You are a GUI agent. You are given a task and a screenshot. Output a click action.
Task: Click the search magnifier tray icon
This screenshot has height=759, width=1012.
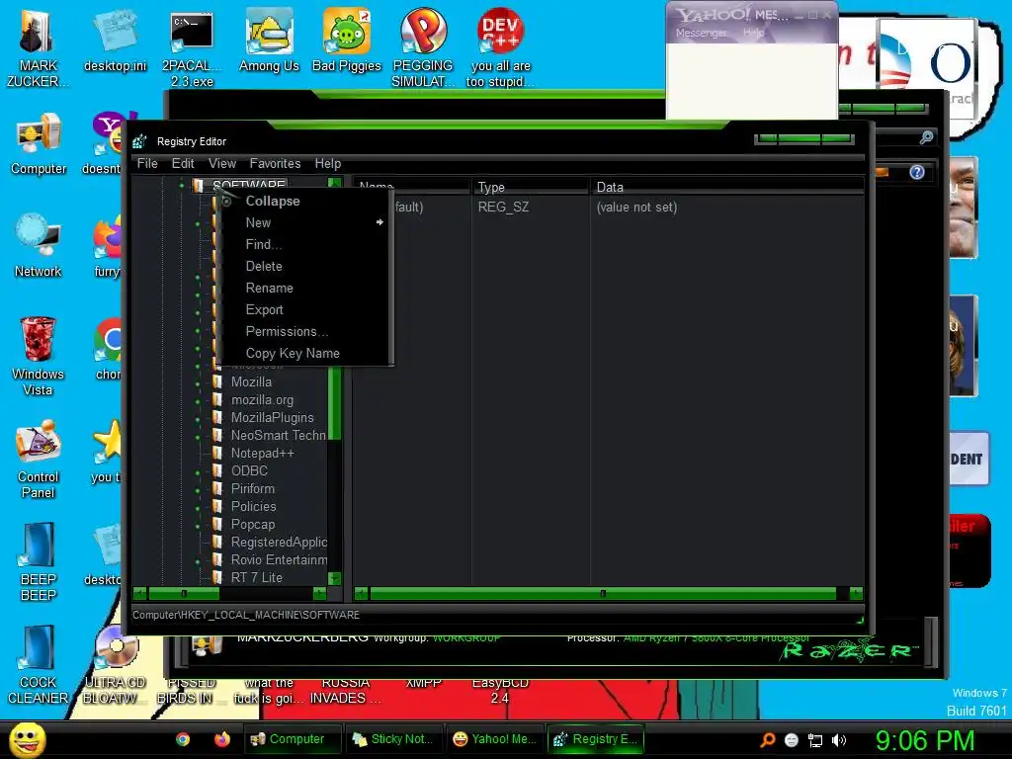coord(767,740)
